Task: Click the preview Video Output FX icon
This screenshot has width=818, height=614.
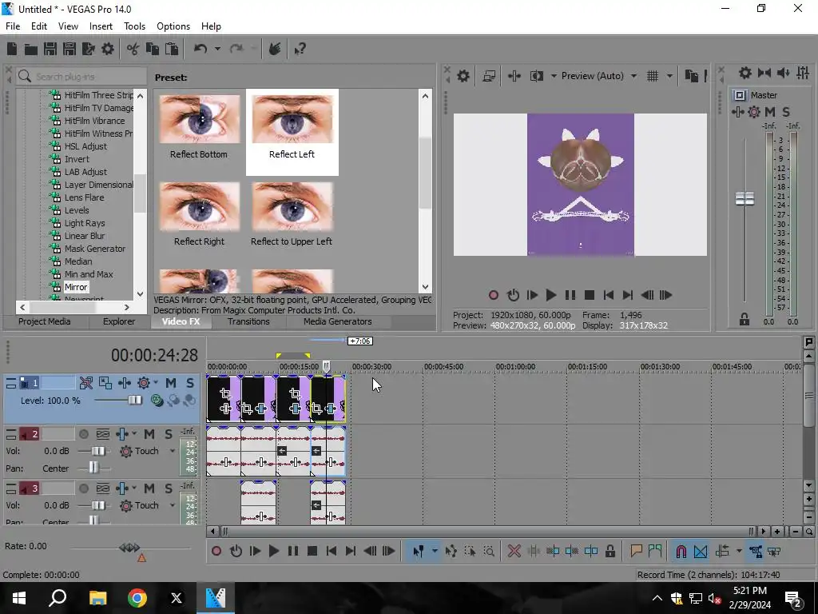Action: point(514,76)
